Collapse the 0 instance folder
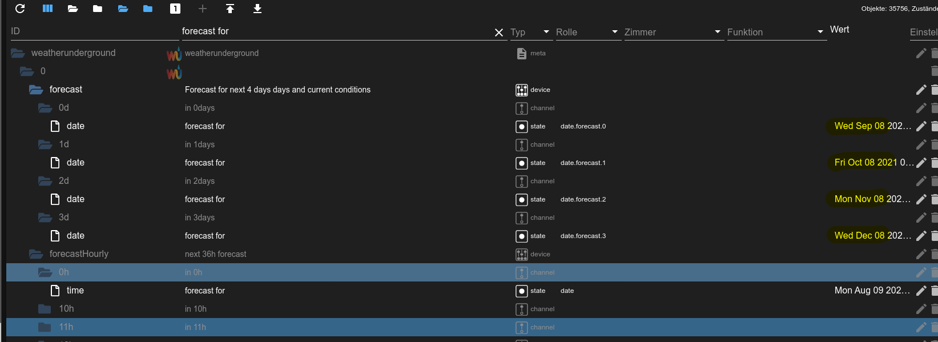The width and height of the screenshot is (938, 342). (x=27, y=71)
